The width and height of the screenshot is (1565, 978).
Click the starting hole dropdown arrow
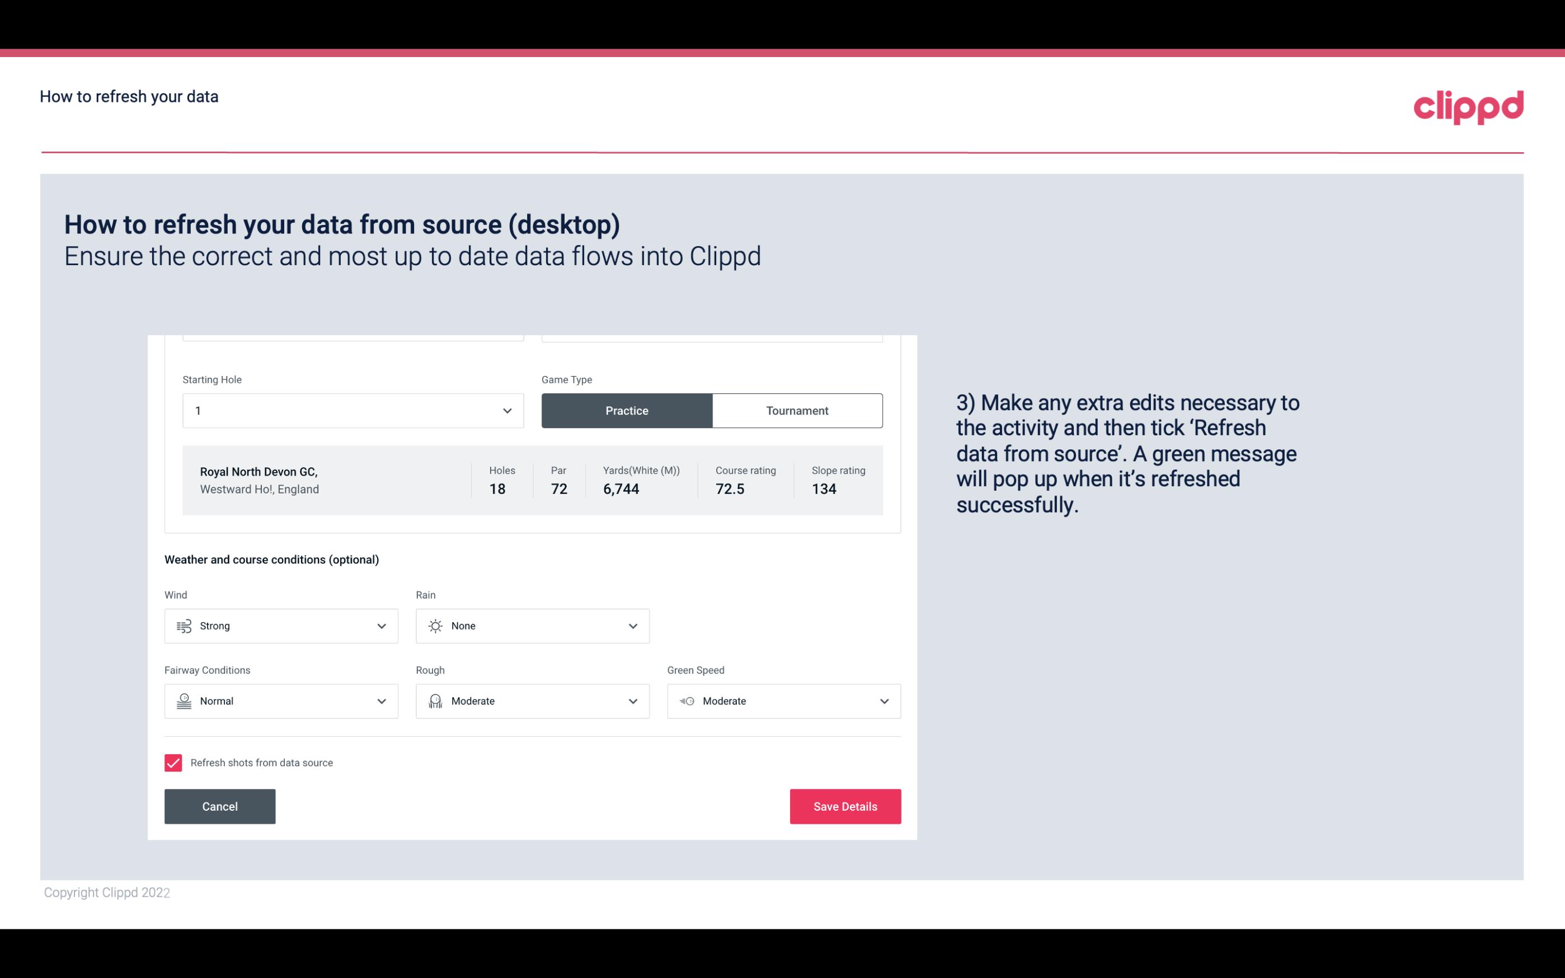pyautogui.click(x=507, y=410)
